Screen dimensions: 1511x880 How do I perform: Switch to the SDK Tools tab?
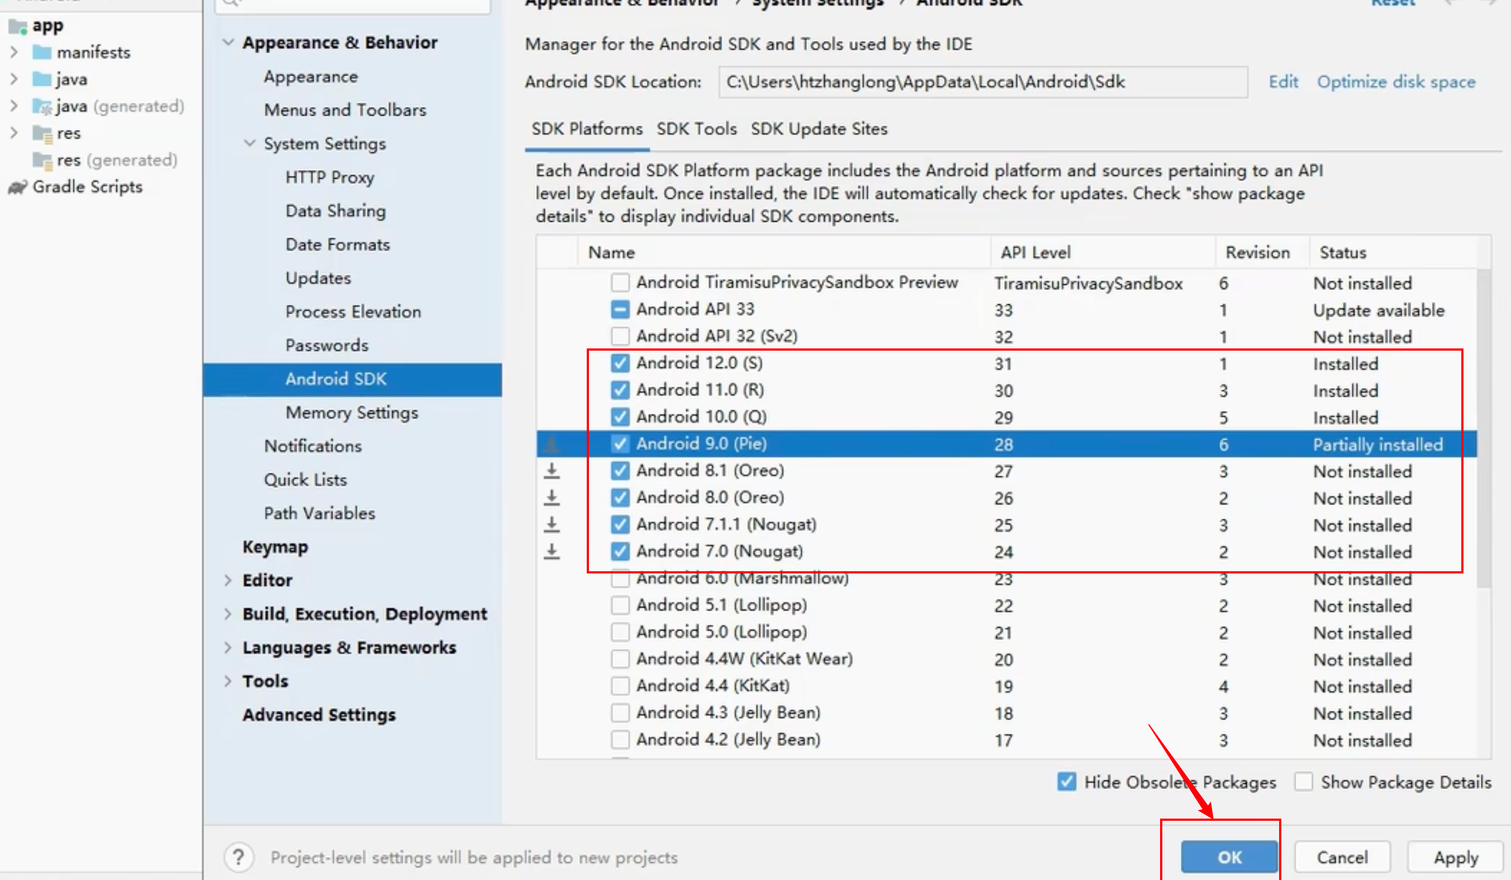697,129
